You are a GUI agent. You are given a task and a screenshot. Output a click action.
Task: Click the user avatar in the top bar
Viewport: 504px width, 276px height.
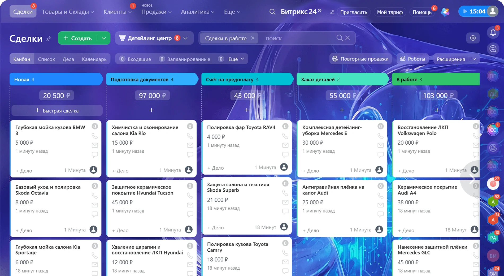[x=493, y=11]
